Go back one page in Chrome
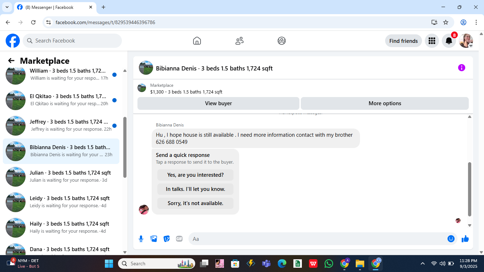The image size is (484, 272). click(x=8, y=22)
